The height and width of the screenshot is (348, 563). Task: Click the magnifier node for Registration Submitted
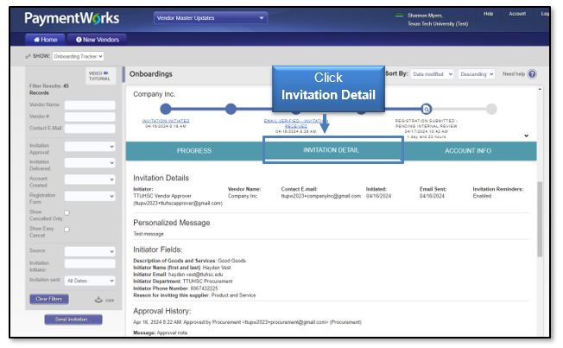click(x=427, y=109)
